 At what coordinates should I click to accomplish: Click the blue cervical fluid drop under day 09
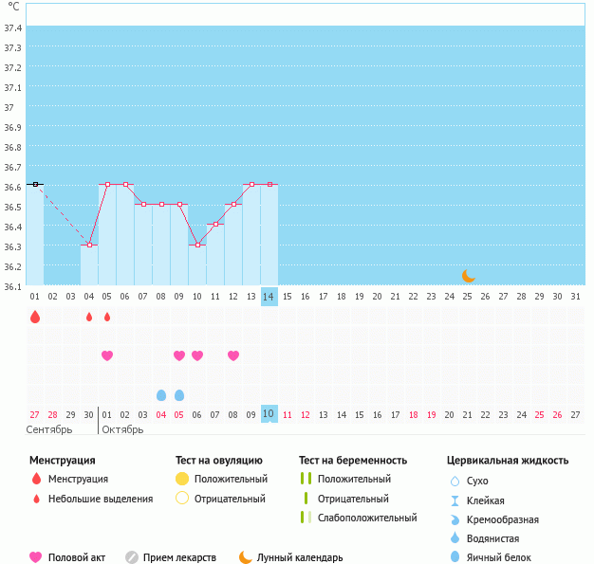[x=179, y=394]
